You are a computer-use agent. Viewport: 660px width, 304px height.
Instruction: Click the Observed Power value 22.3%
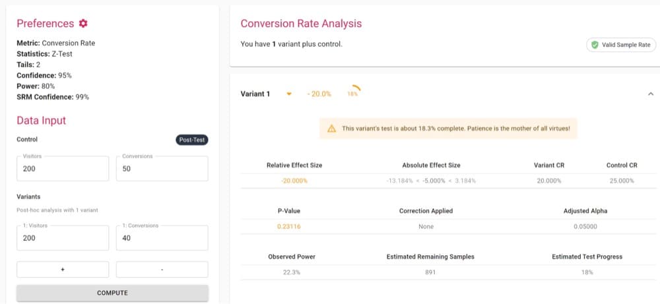tap(292, 272)
